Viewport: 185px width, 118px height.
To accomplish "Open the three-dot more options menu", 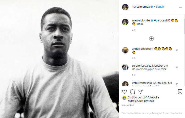I will pyautogui.click(x=180, y=7).
